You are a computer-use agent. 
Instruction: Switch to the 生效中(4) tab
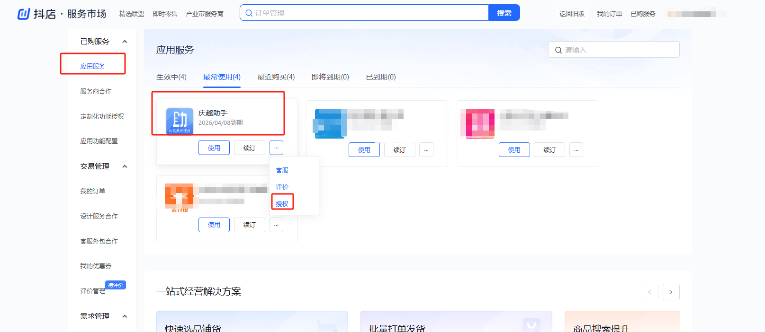pyautogui.click(x=171, y=77)
